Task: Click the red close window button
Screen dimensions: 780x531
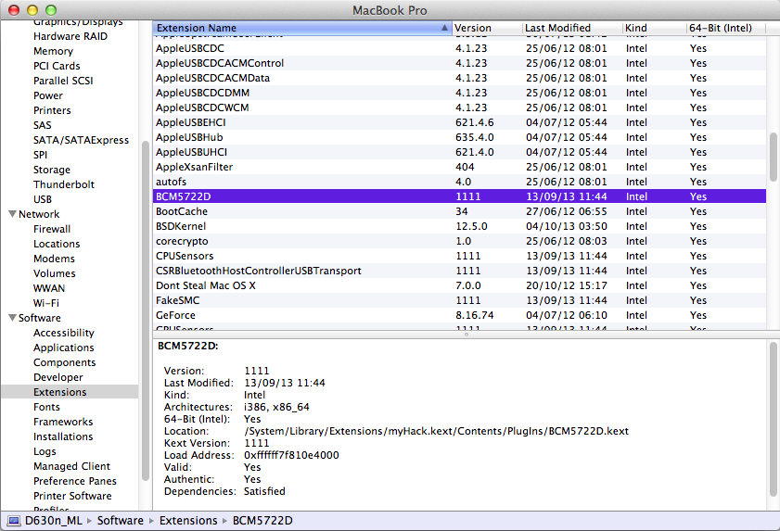Action: pos(15,10)
